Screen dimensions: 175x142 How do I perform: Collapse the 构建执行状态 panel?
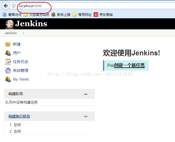click(x=86, y=117)
